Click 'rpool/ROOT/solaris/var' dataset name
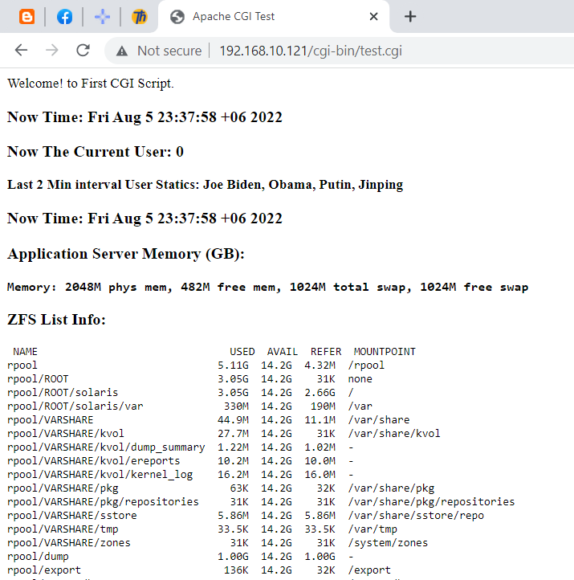 coord(75,406)
